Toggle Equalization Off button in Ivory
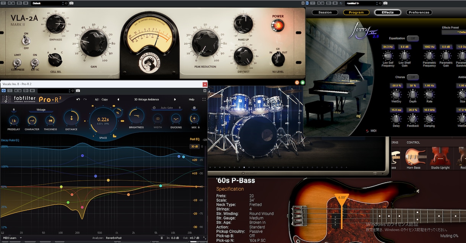The height and width of the screenshot is (243, 466). [x=413, y=39]
